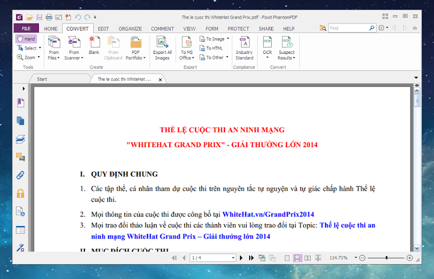
Task: Open the zoom percentage dropdown
Action: [x=356, y=258]
